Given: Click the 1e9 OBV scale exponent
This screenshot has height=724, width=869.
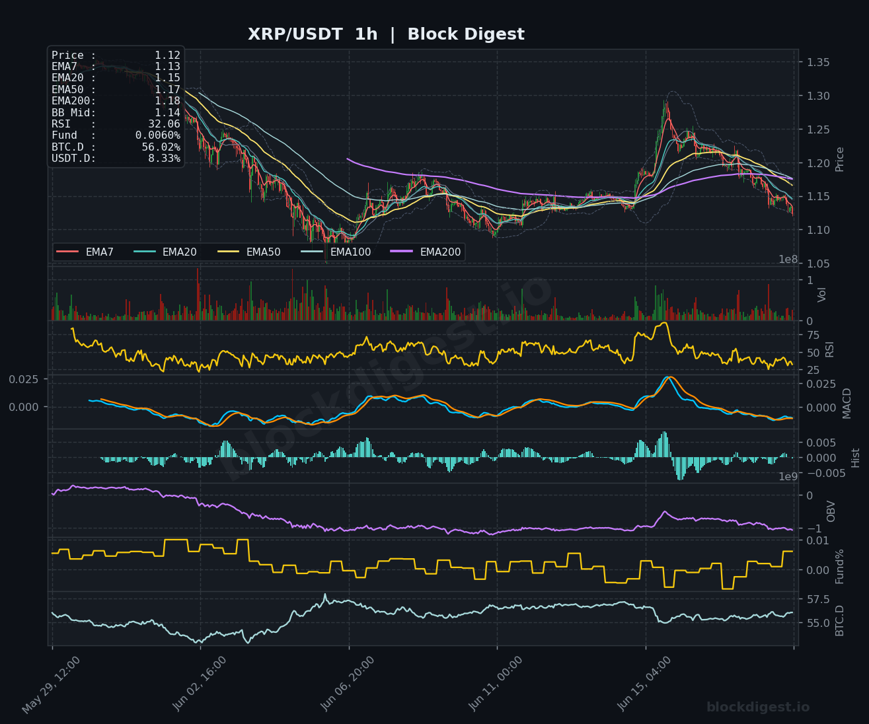Looking at the screenshot, I should point(788,476).
